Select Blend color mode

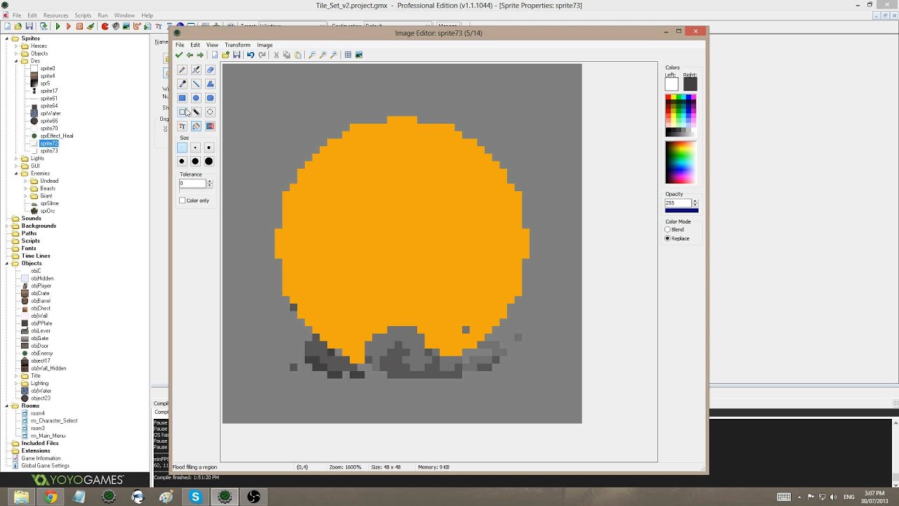[x=668, y=230]
